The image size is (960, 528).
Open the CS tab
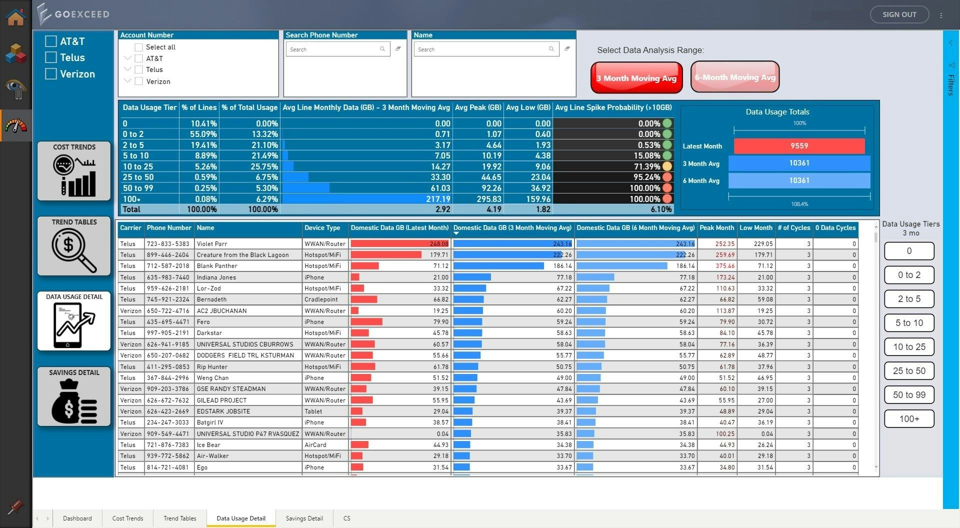pyautogui.click(x=347, y=518)
